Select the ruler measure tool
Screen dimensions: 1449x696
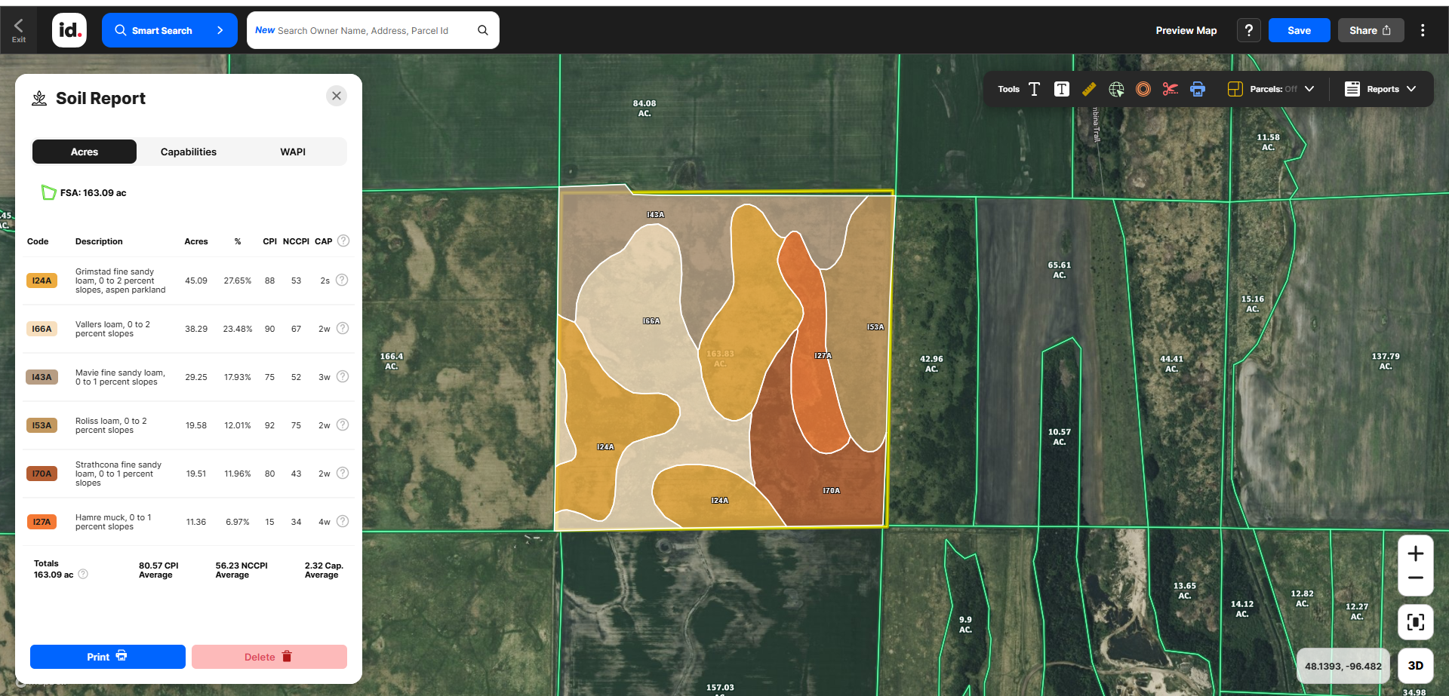tap(1088, 89)
